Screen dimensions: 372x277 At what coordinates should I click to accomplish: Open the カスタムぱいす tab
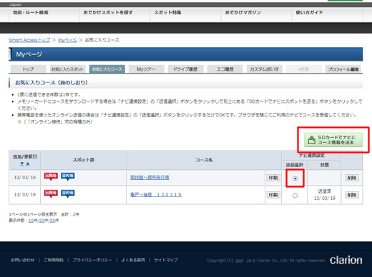[264, 69]
